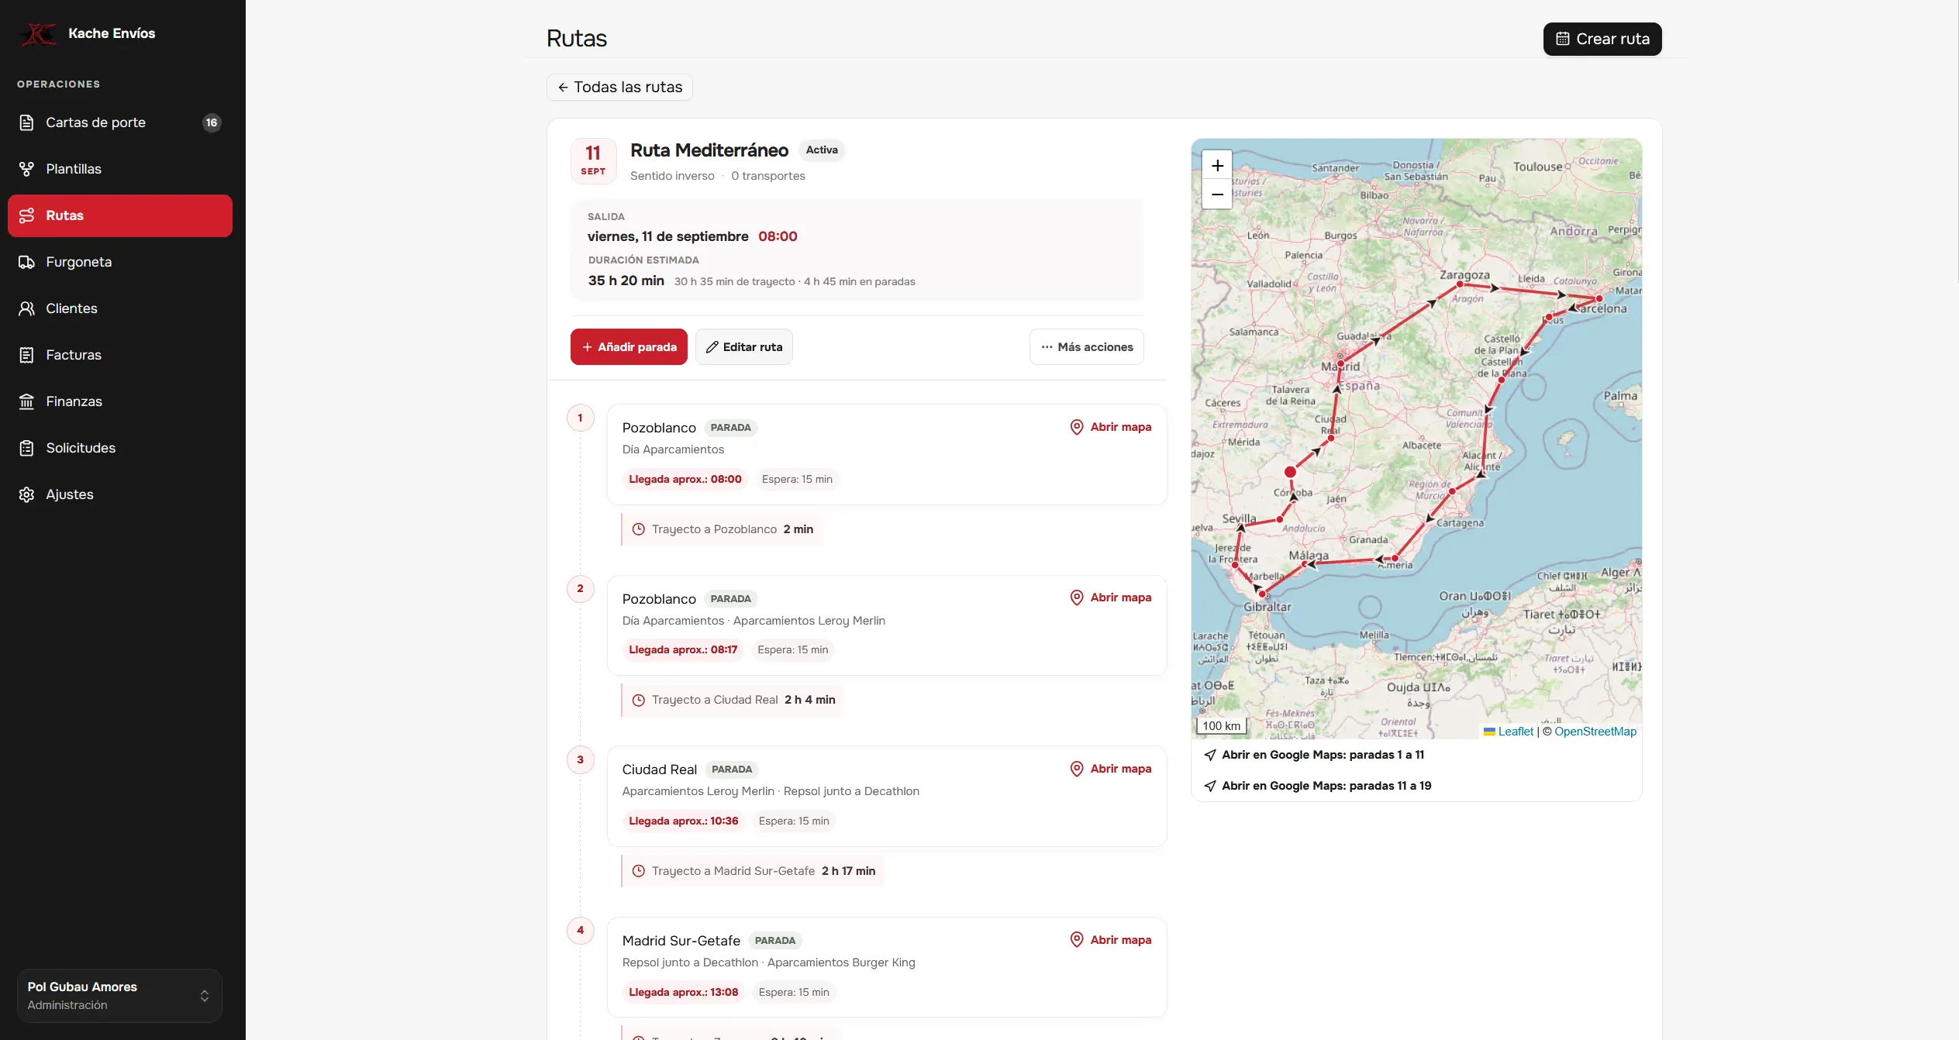
Task: Zoom out on the map
Action: tap(1217, 195)
